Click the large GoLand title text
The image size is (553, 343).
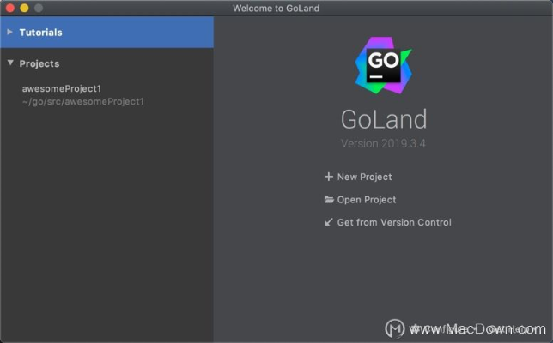(x=383, y=118)
